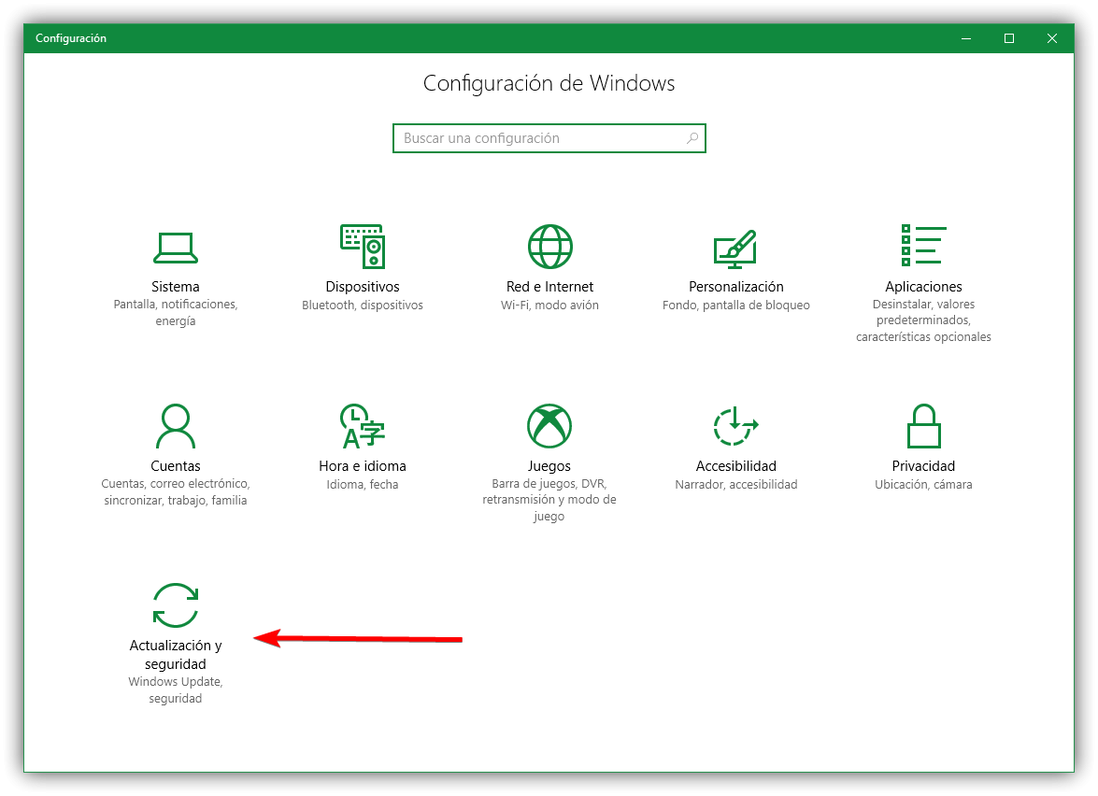Click the Juegos label text

coord(549,466)
